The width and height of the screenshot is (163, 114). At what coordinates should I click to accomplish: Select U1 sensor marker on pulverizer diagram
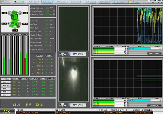[20, 13]
